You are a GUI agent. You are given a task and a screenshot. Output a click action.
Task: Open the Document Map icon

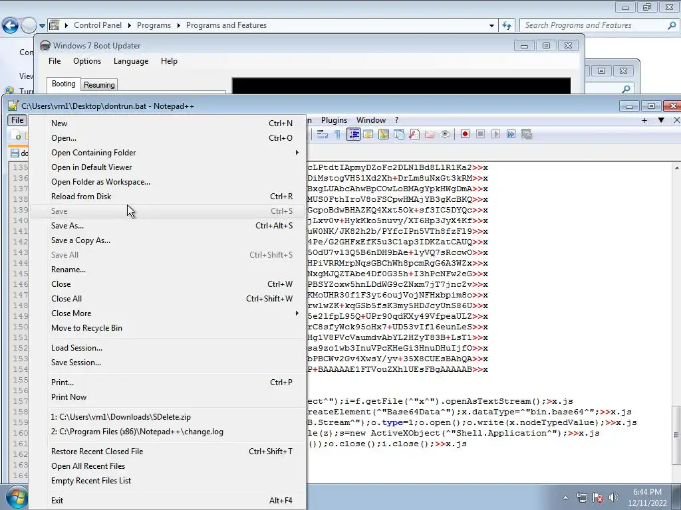coord(384,134)
